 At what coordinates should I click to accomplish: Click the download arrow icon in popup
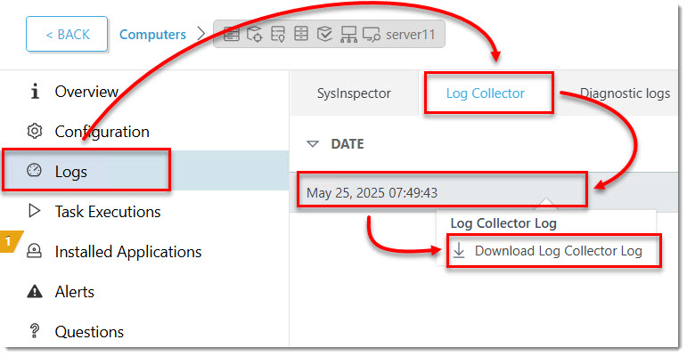(x=459, y=250)
